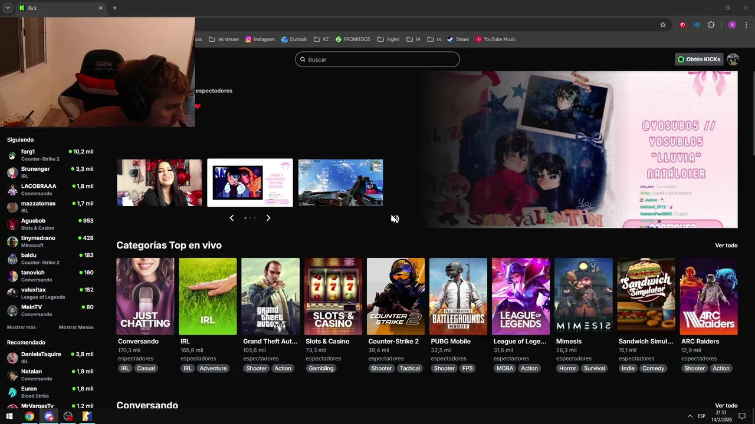Image resolution: width=755 pixels, height=424 pixels.
Task: Select the 'Tactical' tag under Counter-Strike 2
Action: click(410, 369)
